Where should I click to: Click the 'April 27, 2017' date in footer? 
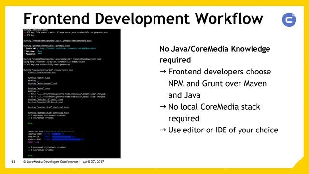pyautogui.click(x=93, y=162)
